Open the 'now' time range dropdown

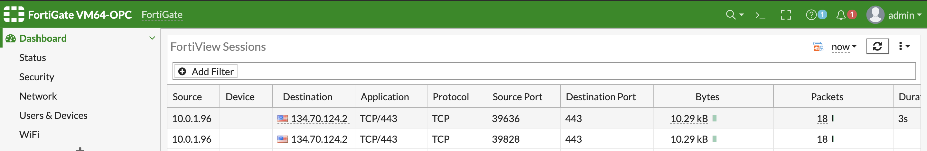coord(844,47)
